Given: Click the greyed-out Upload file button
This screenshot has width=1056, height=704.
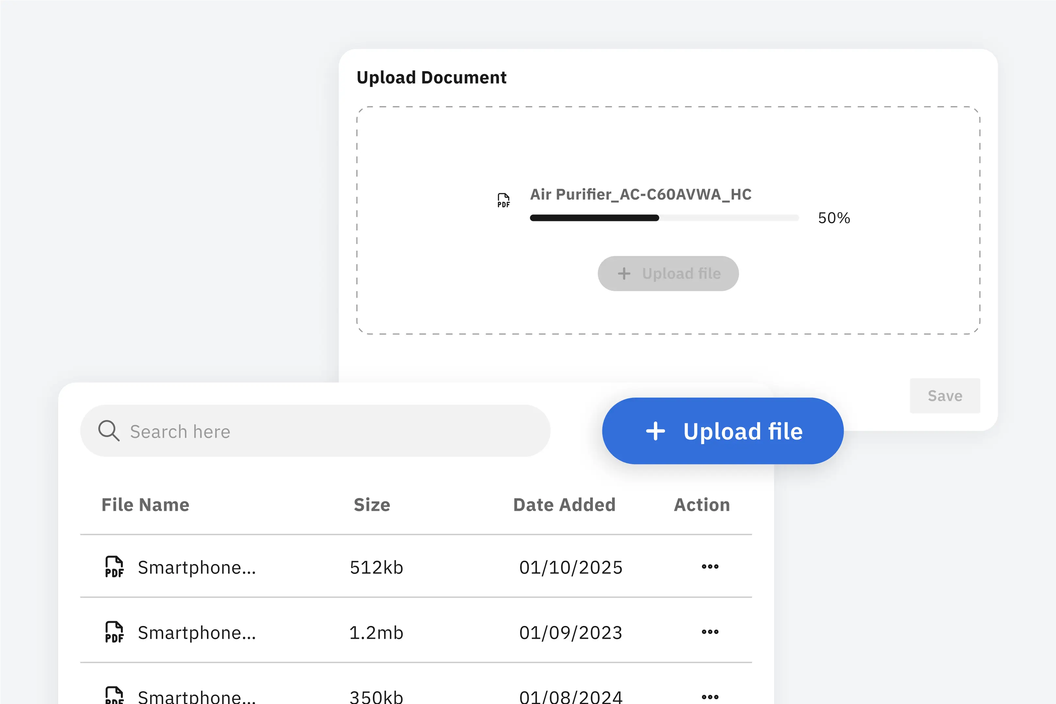Looking at the screenshot, I should coord(668,274).
